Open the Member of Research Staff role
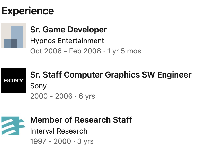Image resolution: width=197 pixels, height=152 pixels. coord(81,120)
